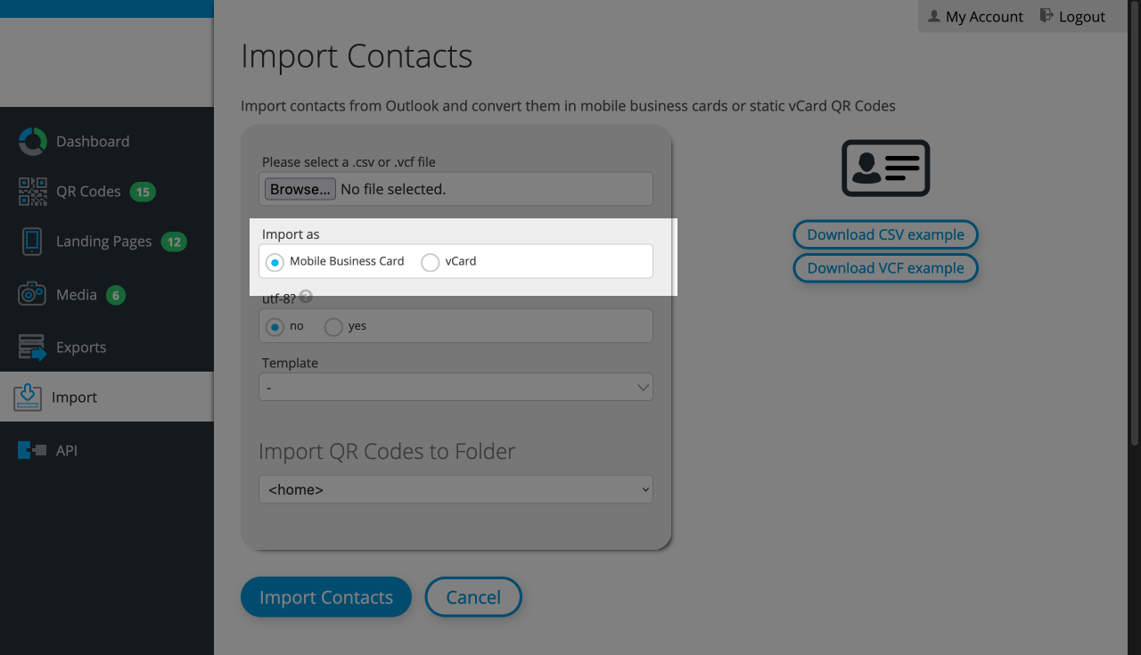The width and height of the screenshot is (1141, 655).
Task: Download the CSV example file
Action: pos(885,234)
